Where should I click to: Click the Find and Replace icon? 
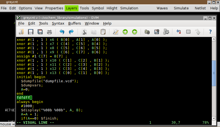116,32
